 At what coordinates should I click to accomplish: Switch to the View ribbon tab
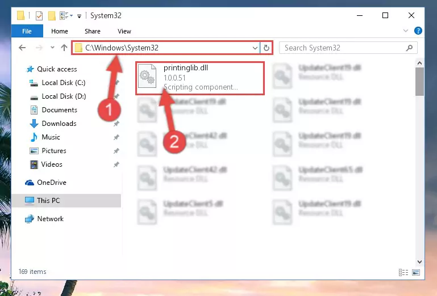pos(124,31)
